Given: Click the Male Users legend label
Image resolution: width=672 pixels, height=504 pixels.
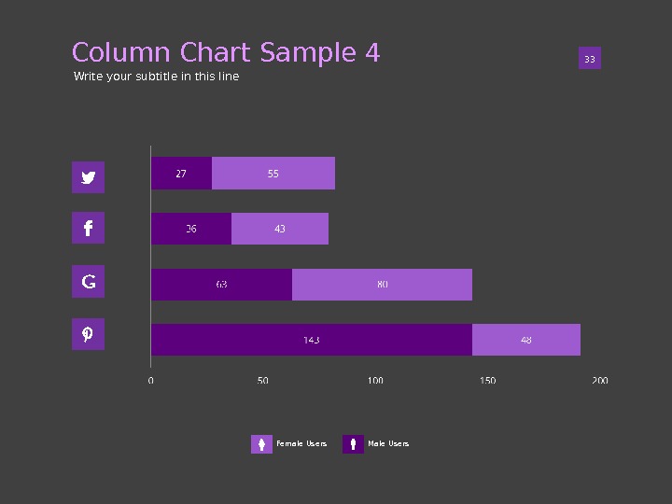Looking at the screenshot, I should (388, 444).
